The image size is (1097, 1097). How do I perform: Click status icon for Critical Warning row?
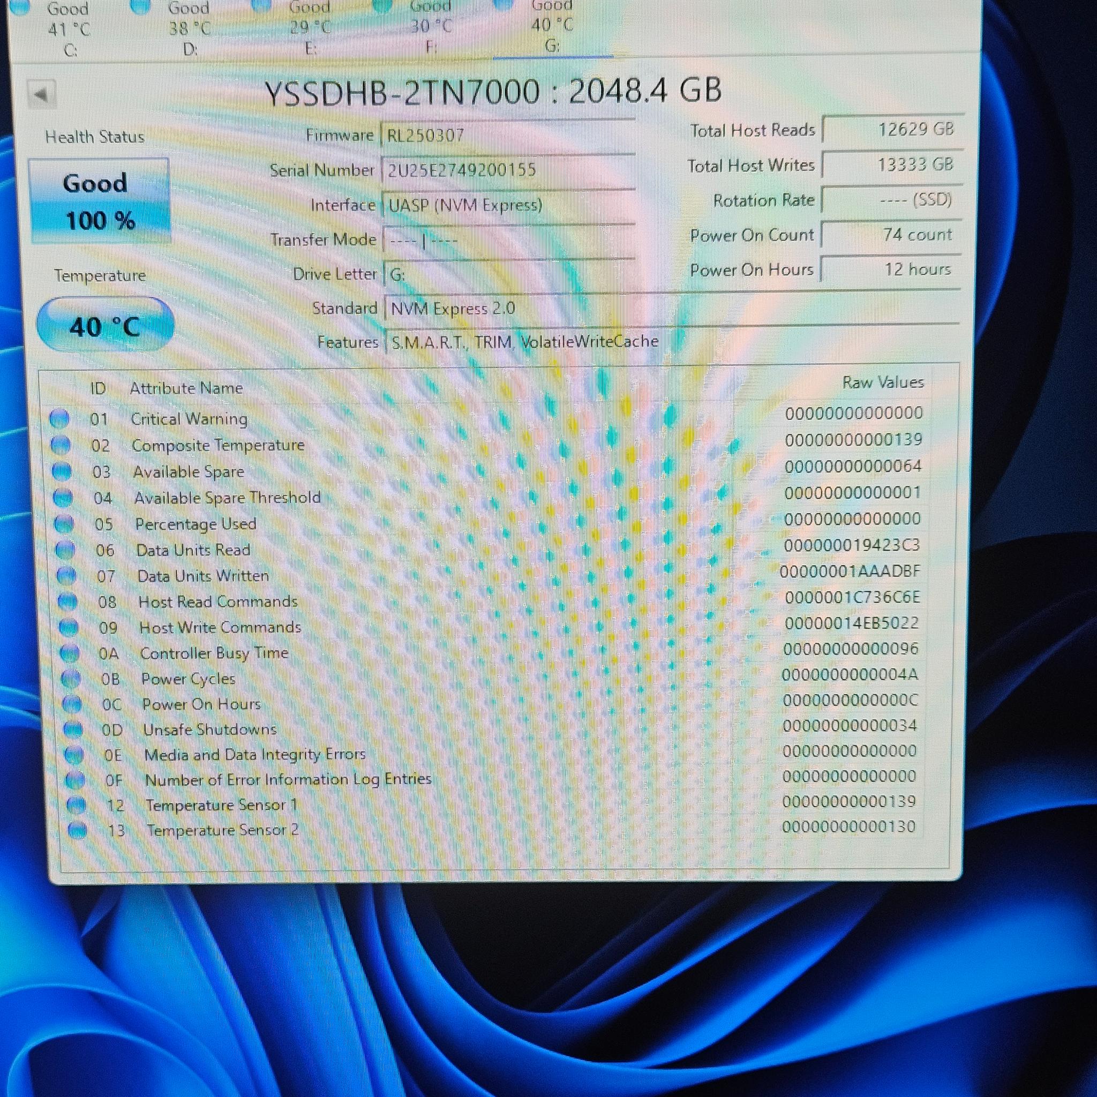coord(59,419)
